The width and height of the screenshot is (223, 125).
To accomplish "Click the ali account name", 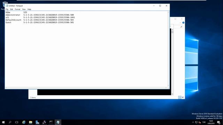I will 7,17.
